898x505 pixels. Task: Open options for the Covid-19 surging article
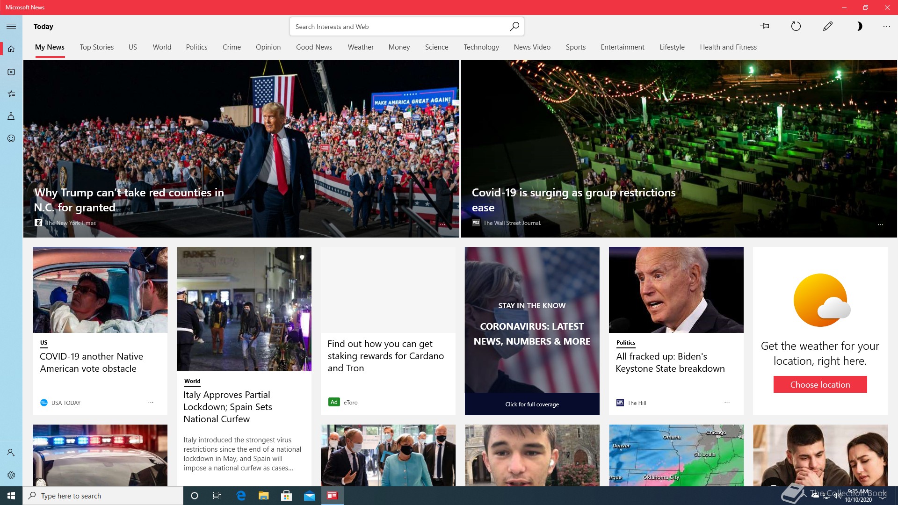[880, 224]
